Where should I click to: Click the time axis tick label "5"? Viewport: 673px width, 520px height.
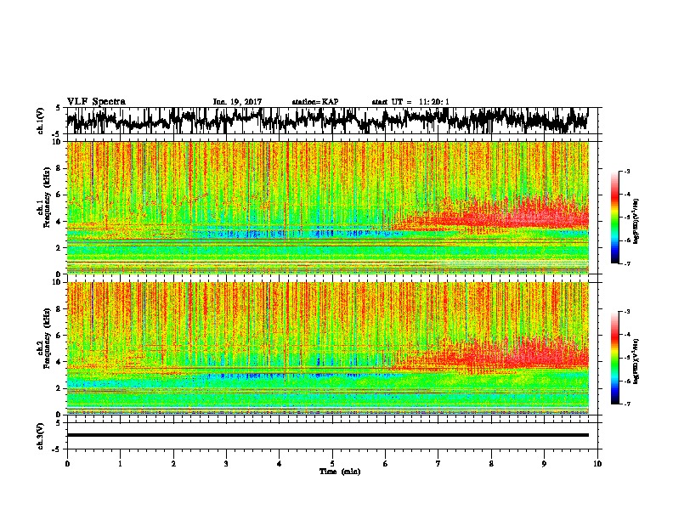(332, 464)
